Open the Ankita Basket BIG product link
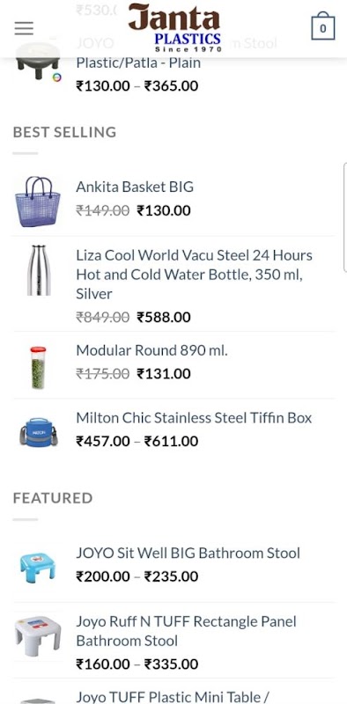The image size is (347, 704). [135, 187]
